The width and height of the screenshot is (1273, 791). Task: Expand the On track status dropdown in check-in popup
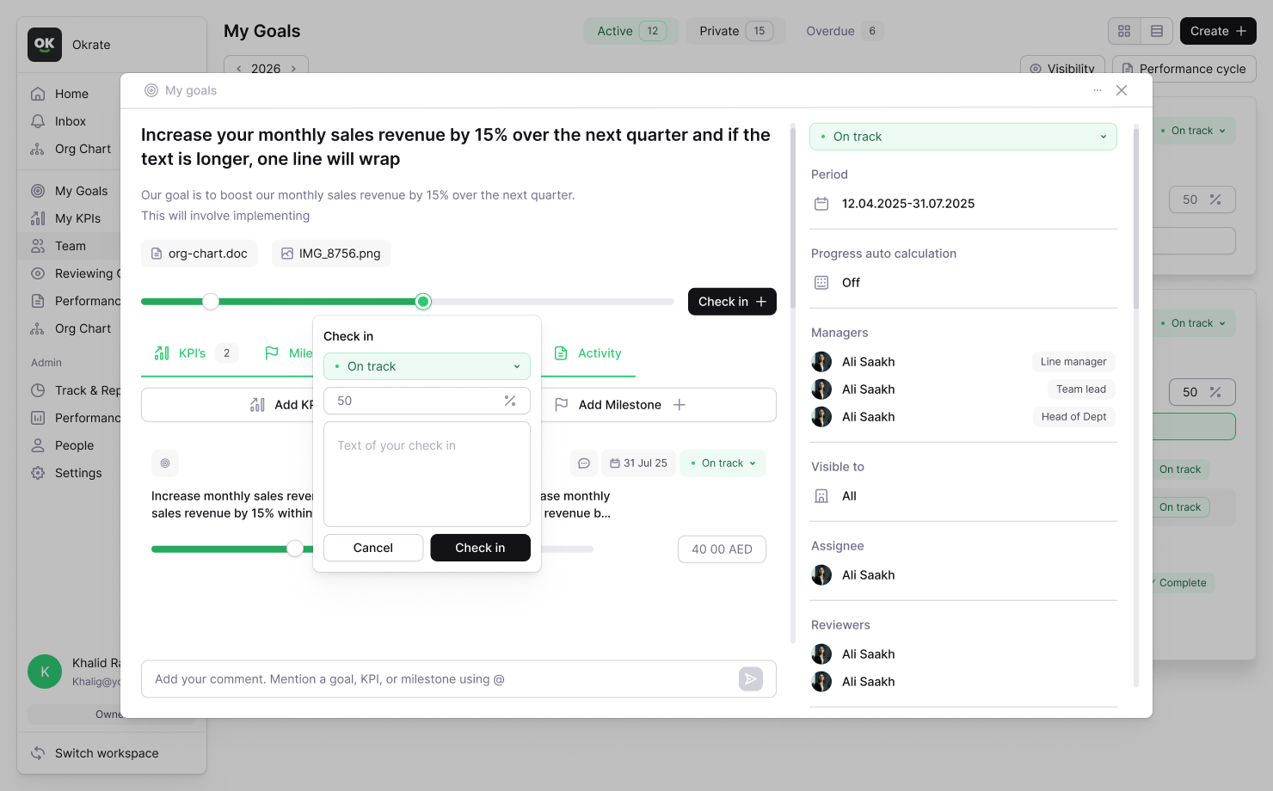[427, 366]
